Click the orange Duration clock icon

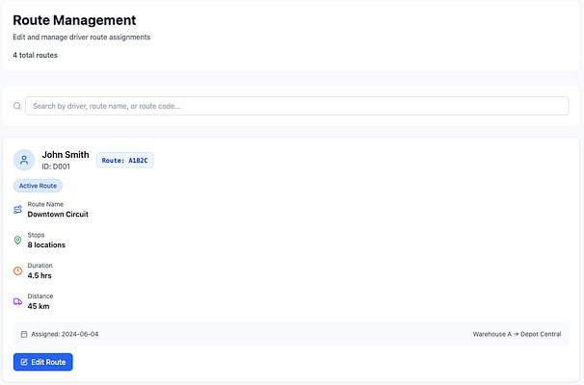coord(18,270)
